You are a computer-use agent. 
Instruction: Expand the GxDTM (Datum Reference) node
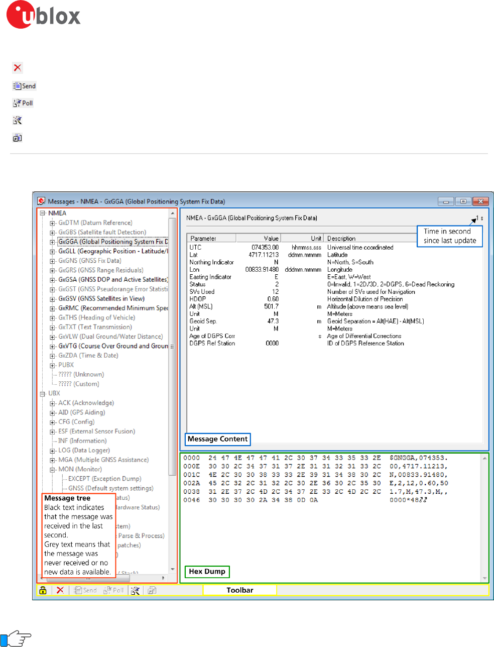click(x=53, y=223)
